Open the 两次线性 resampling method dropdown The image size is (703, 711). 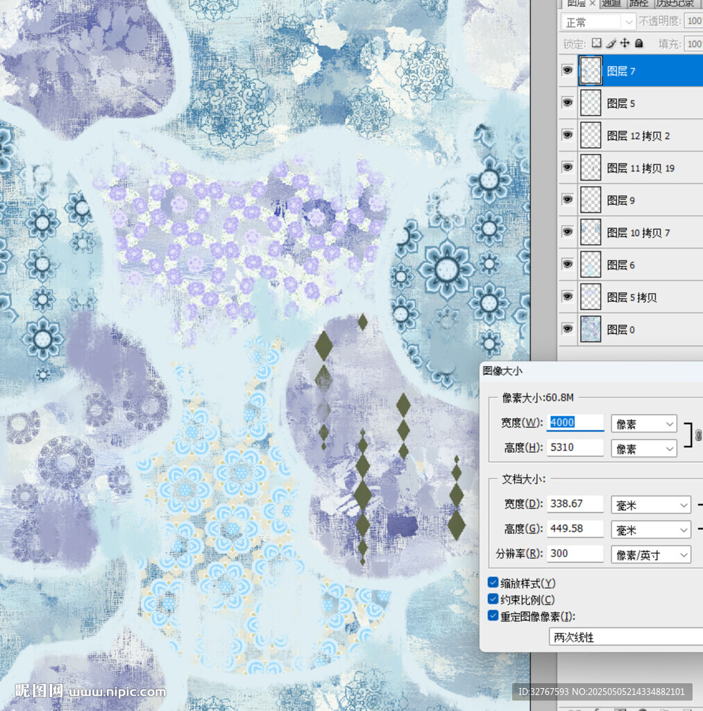(x=625, y=637)
